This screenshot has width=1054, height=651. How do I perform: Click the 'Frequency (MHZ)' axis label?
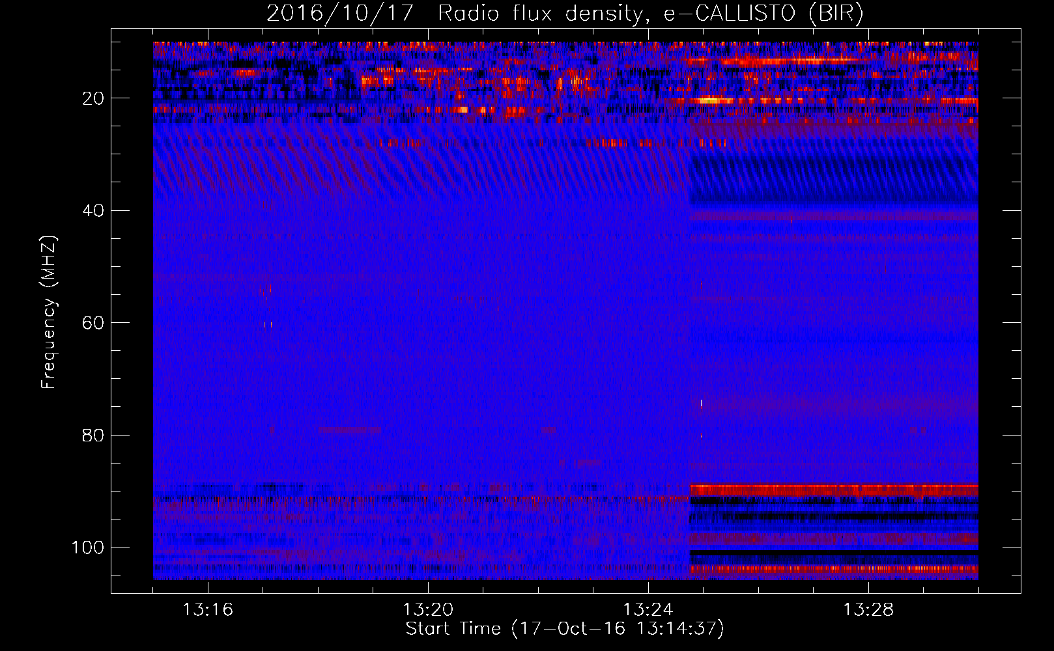49,312
